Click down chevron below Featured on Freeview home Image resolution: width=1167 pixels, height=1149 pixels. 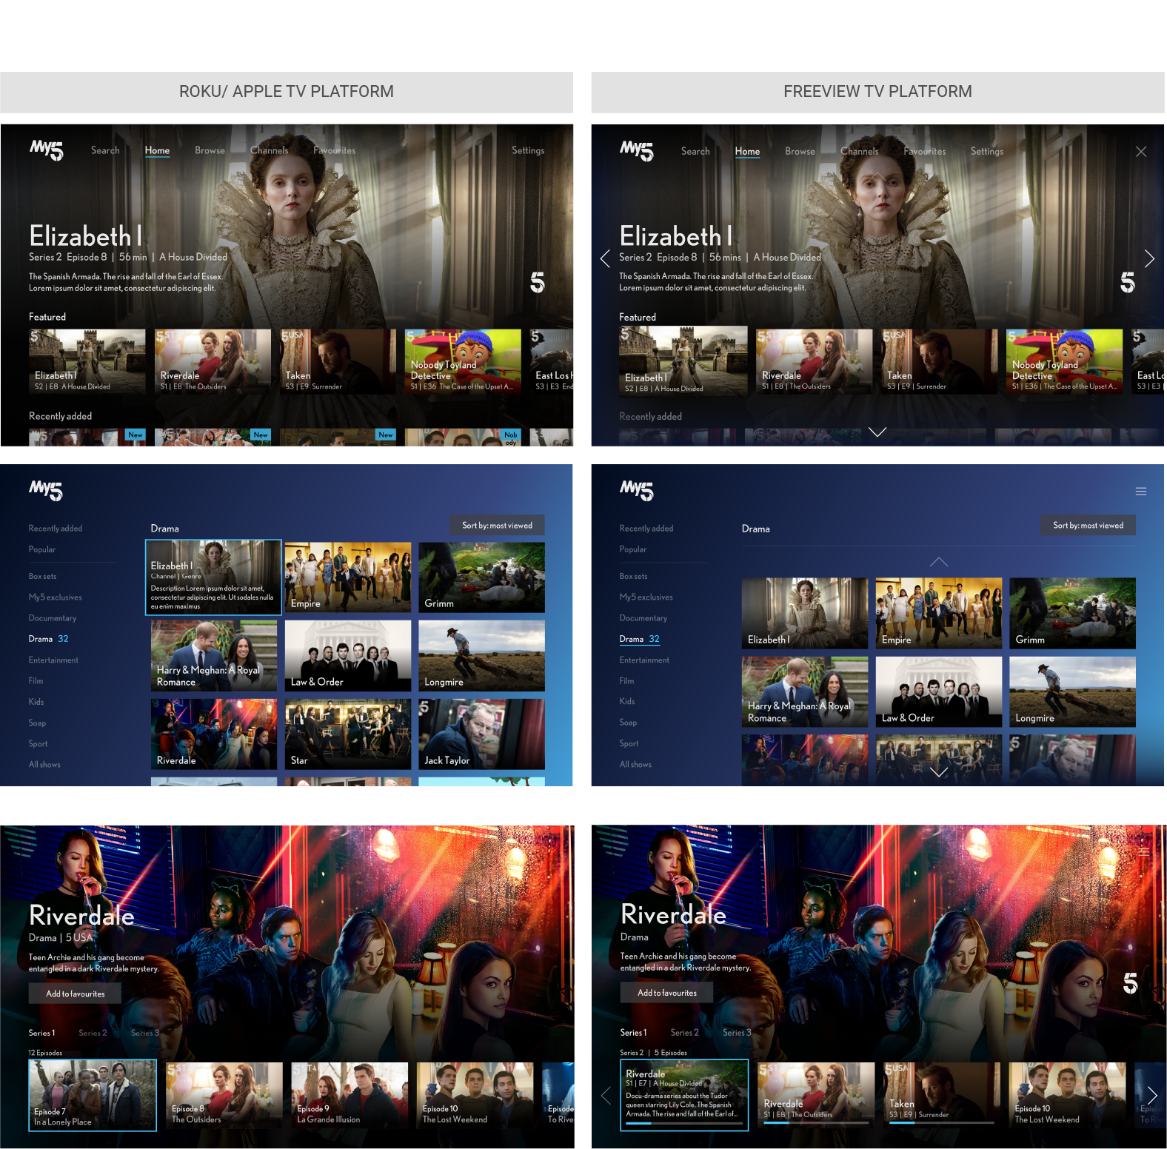[877, 432]
